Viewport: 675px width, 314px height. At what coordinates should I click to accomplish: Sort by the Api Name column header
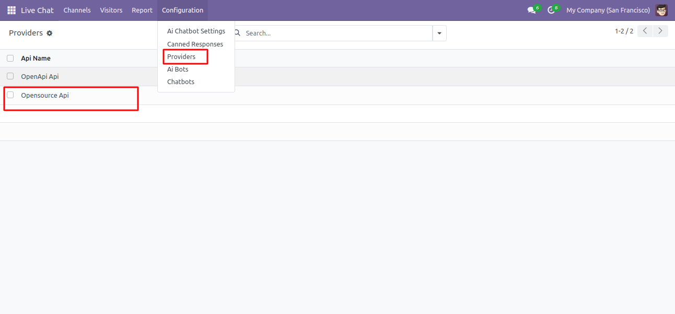[36, 59]
